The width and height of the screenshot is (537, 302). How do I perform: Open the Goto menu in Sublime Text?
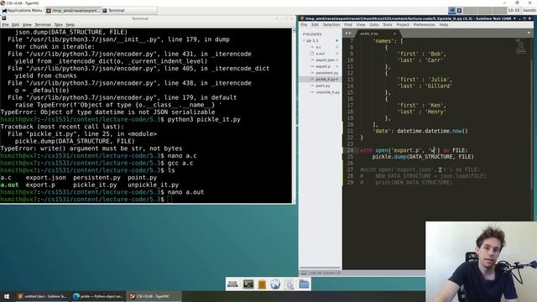(x=374, y=24)
